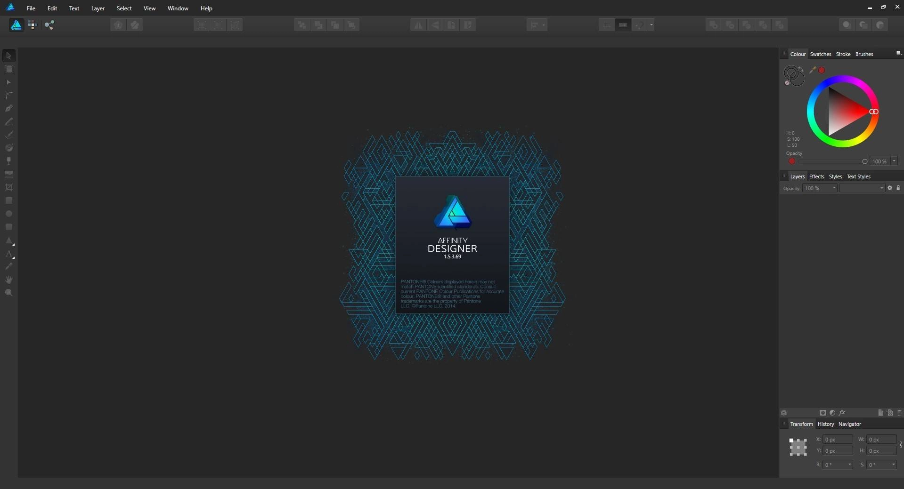
Task: Toggle the Snapping magnet button
Action: [x=639, y=25]
